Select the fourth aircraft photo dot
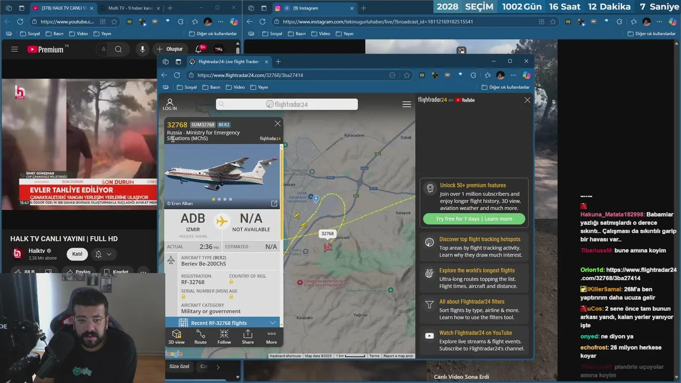This screenshot has height=383, width=681. tap(230, 199)
